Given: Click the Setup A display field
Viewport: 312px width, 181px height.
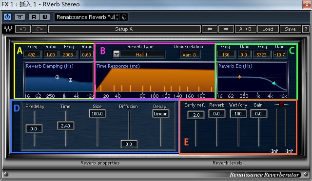Looking at the screenshot, I should click(124, 29).
